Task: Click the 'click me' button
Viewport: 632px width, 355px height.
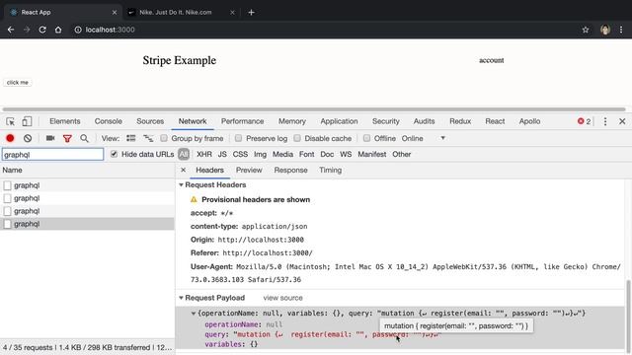Action: [18, 83]
